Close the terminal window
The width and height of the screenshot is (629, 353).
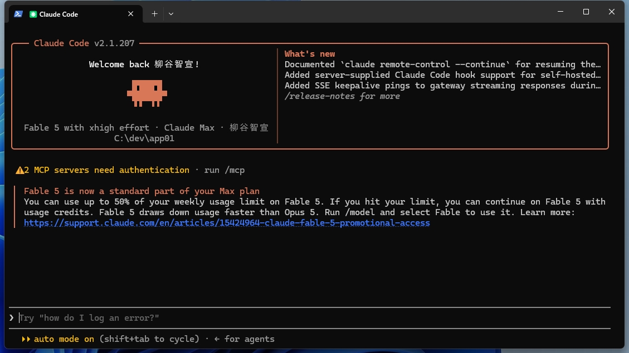[611, 12]
